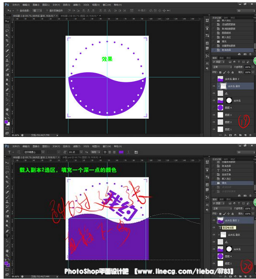
Task: Open 编辑 menu in lower Photoshop window
Action: 26,146
